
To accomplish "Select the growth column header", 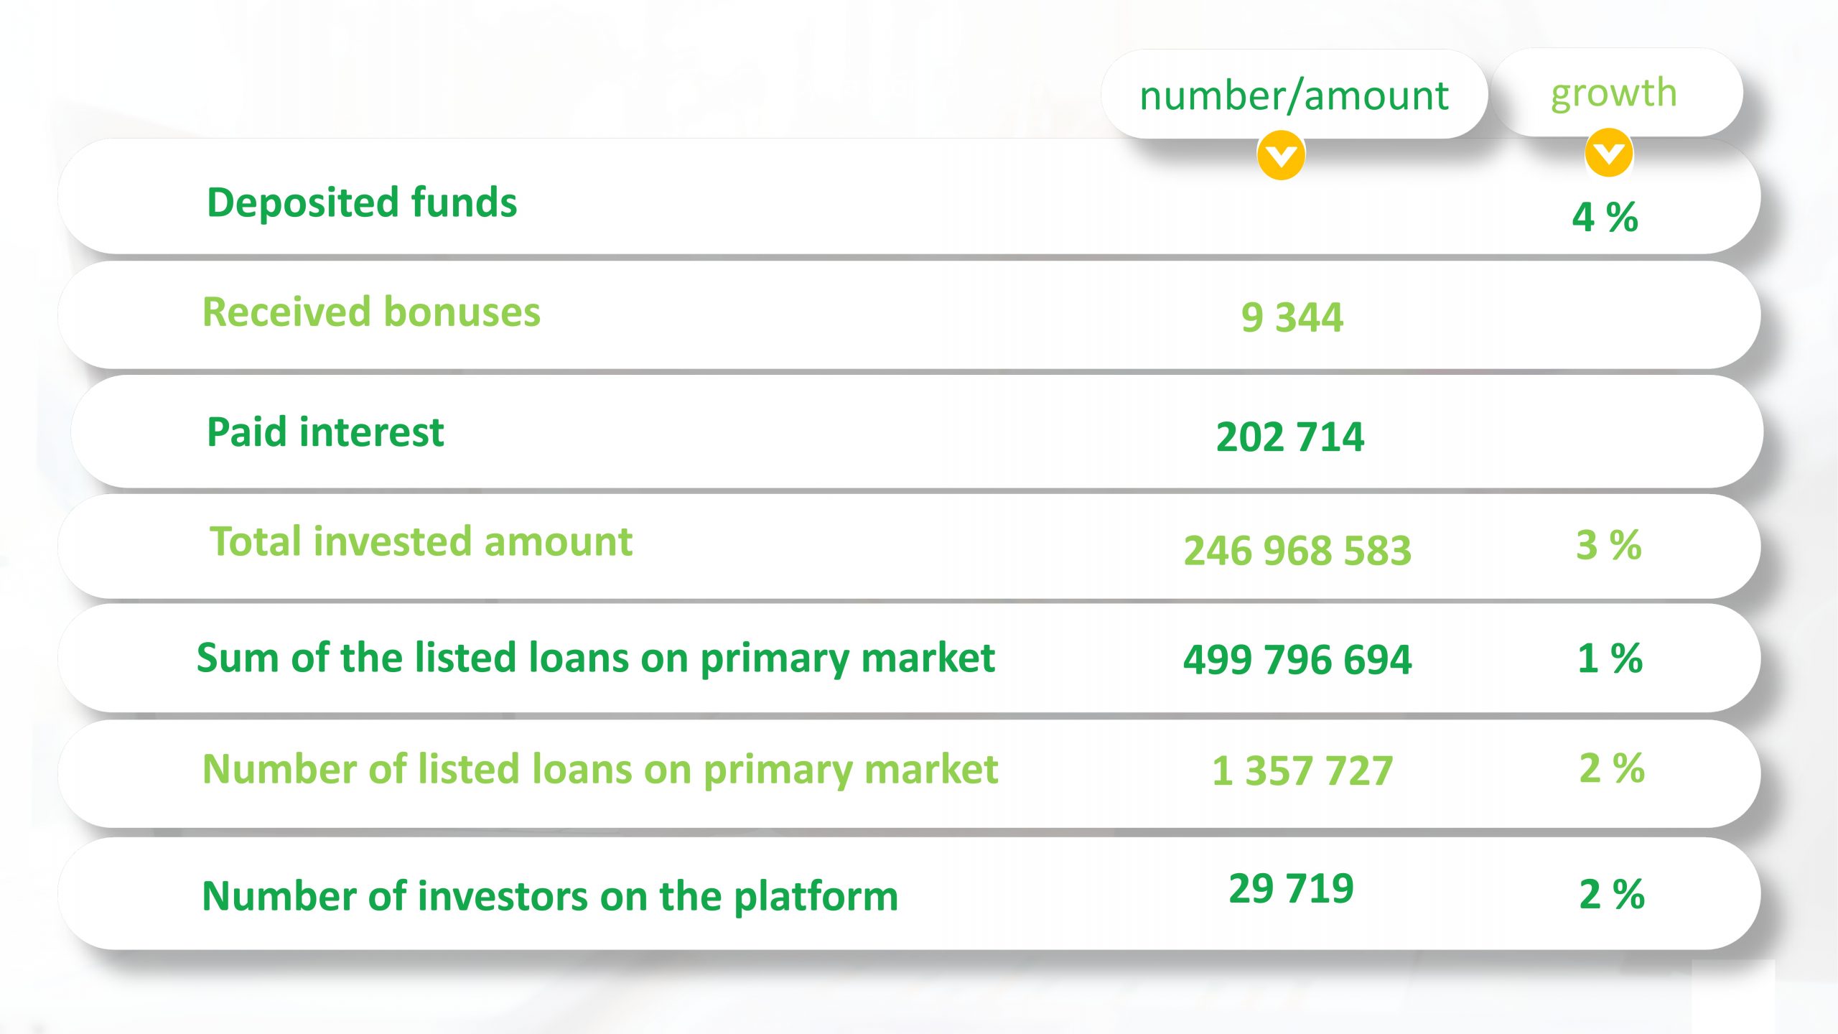I will (x=1615, y=93).
